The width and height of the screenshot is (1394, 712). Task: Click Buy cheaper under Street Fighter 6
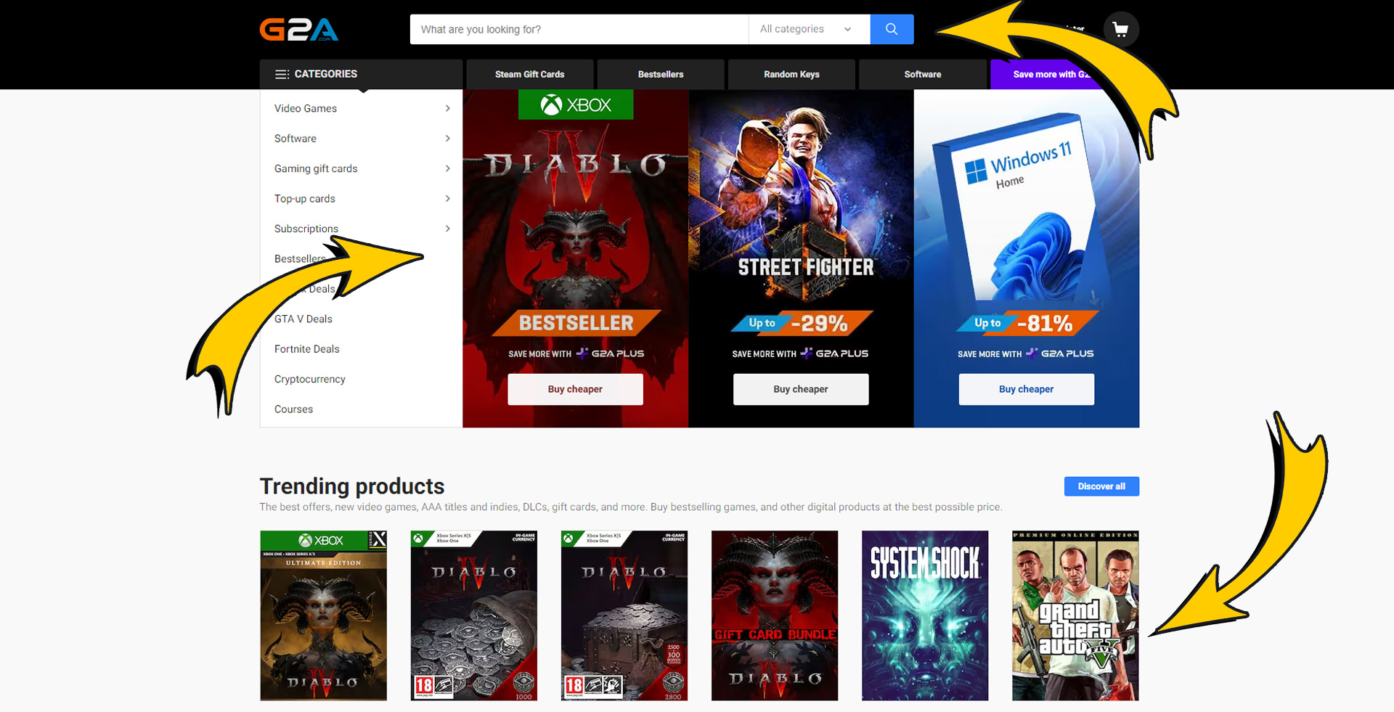[800, 389]
